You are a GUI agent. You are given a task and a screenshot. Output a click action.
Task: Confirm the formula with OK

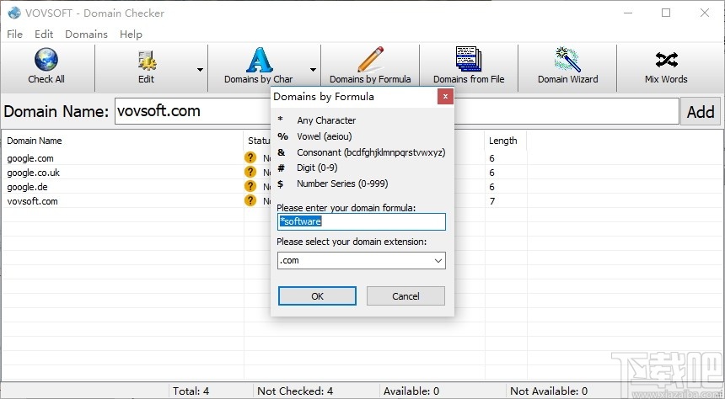(x=317, y=296)
